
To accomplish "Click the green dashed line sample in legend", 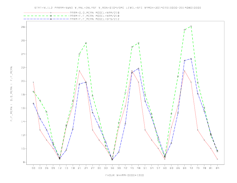I will coord(46,16).
